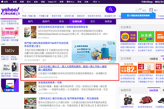Click the home icon 首頁 in top bar

coord(4,2)
